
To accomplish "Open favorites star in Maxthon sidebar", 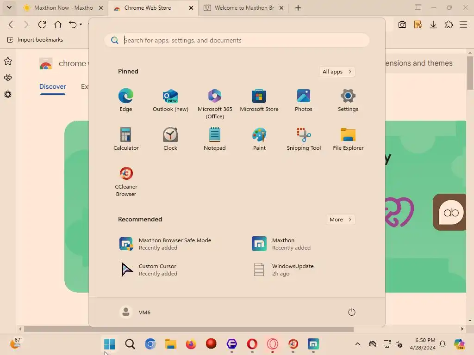I will point(8,61).
